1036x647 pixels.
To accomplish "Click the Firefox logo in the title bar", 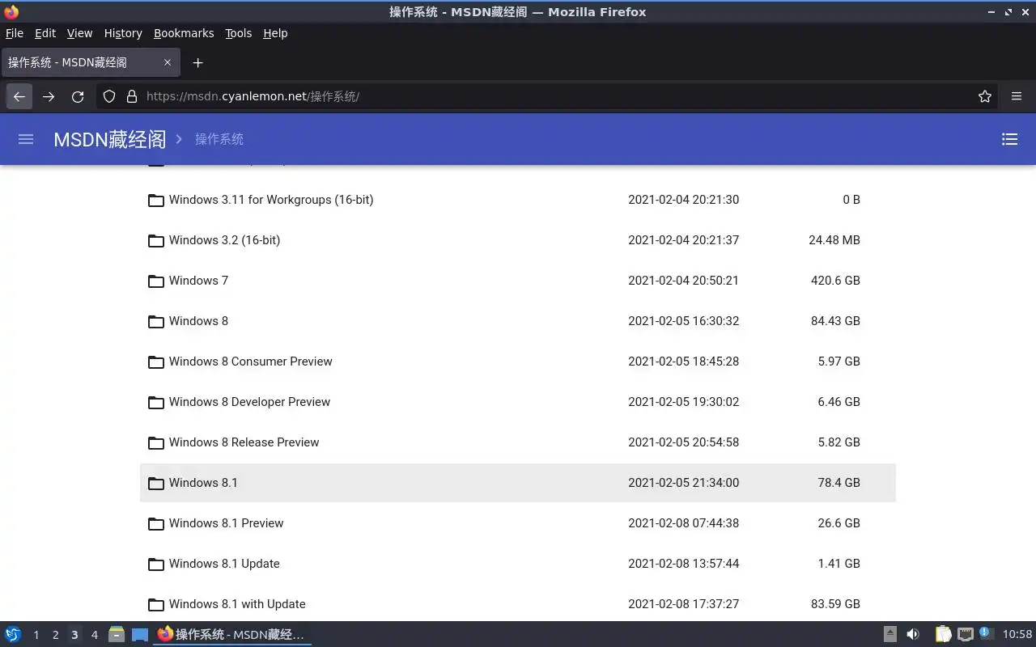I will [11, 11].
